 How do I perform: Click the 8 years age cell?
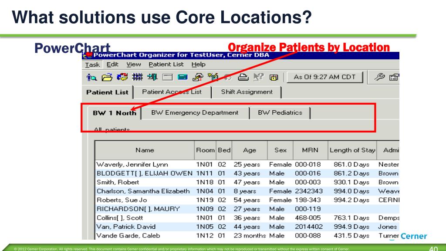click(245, 191)
